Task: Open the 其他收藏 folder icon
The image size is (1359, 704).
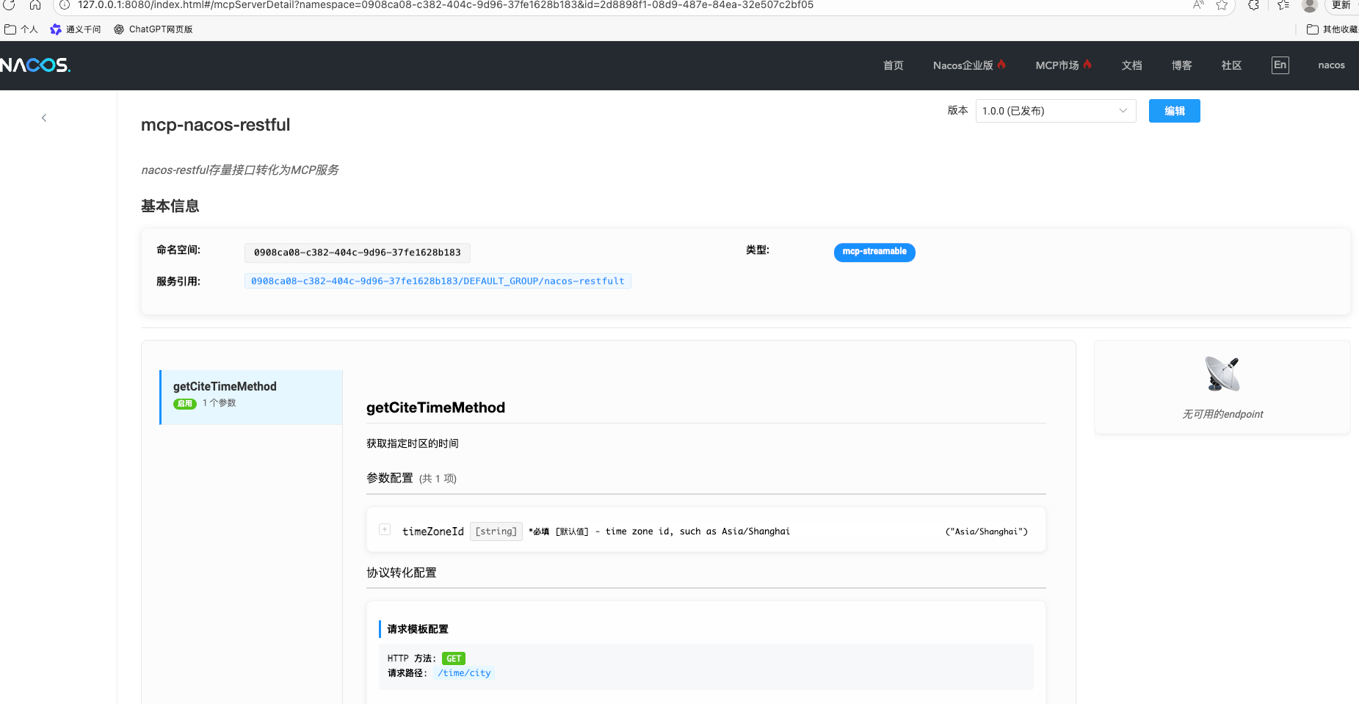Action: click(x=1313, y=29)
